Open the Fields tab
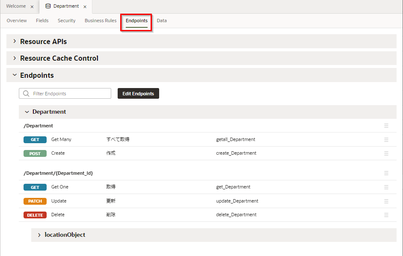 (42, 21)
